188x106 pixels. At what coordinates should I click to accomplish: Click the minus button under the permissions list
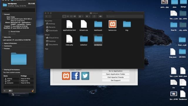7,91
